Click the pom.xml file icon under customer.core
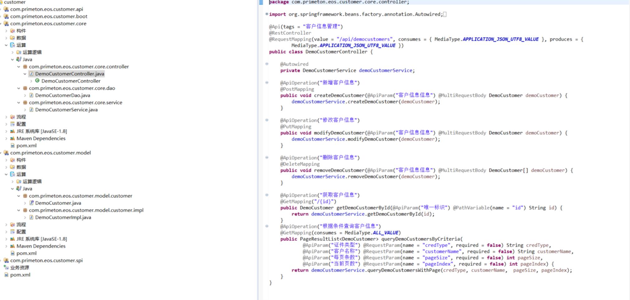630x300 pixels. tap(12, 145)
